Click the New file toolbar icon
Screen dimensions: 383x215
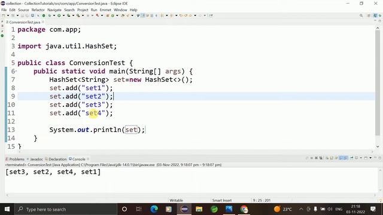(3, 16)
